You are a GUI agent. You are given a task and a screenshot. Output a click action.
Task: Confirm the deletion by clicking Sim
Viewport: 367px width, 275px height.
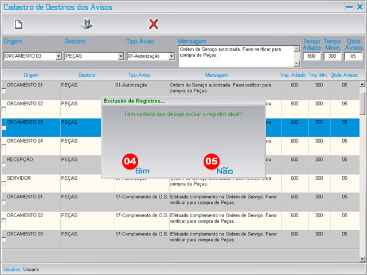pos(142,171)
